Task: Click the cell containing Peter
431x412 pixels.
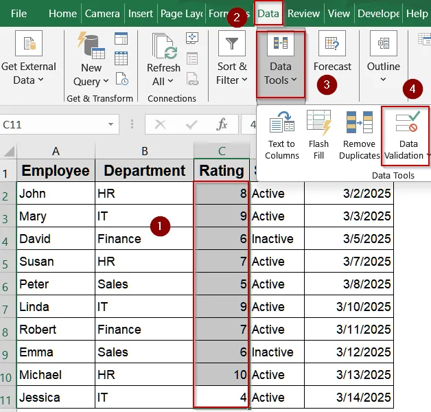Action: [56, 284]
